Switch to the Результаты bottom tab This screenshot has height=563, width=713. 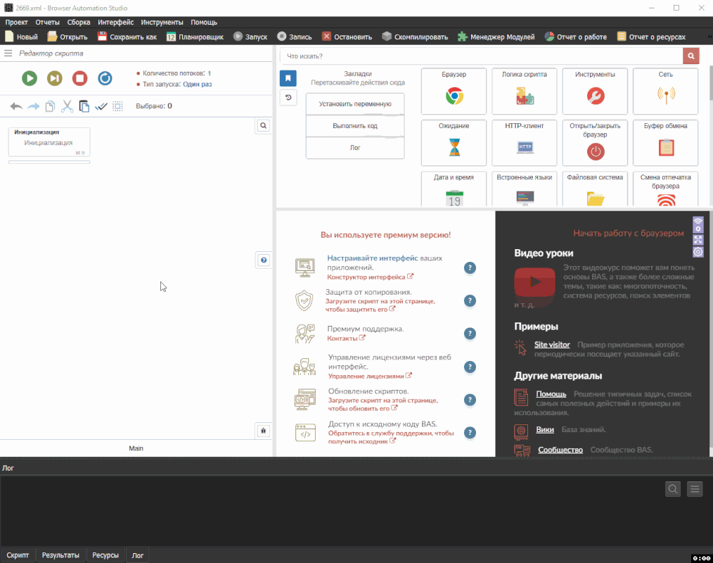pos(60,555)
